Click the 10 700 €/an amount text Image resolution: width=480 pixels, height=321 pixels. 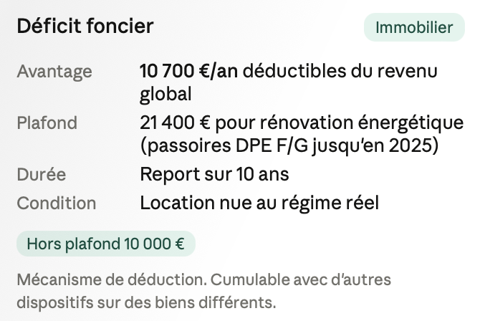coord(189,71)
